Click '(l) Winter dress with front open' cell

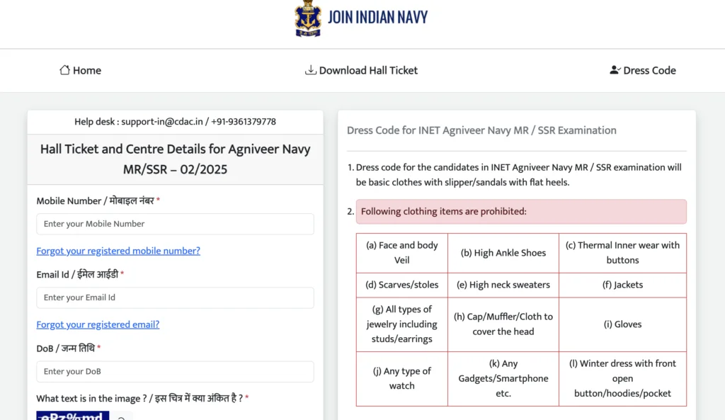(x=622, y=378)
